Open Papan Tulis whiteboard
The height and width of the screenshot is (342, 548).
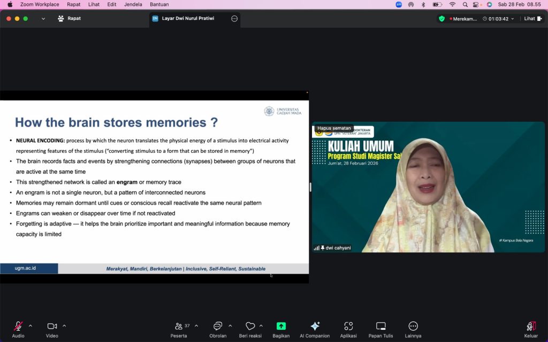380,327
